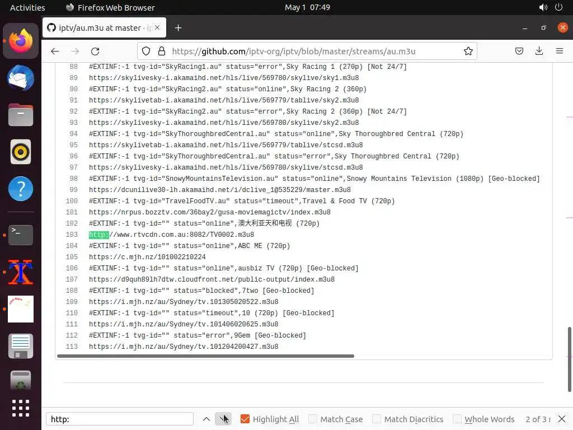The height and width of the screenshot is (430, 573).
Task: Click Snowy Mountains Television line
Action: pos(314,179)
